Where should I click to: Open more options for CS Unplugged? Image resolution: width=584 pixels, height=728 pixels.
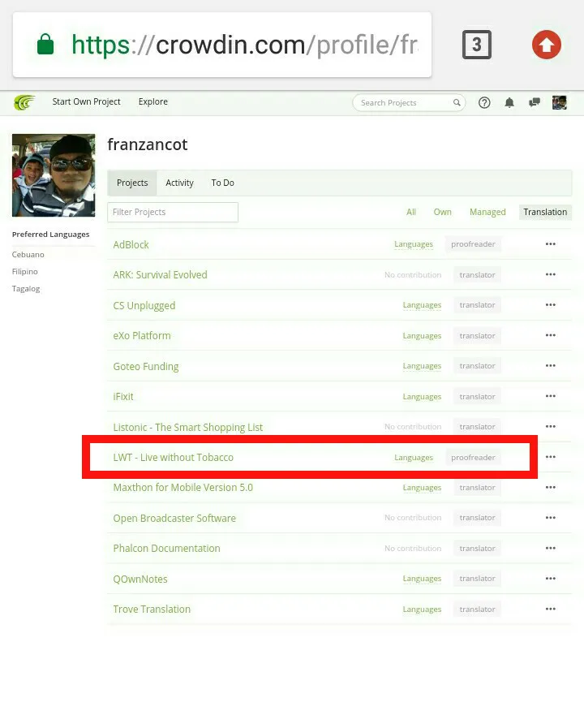click(x=551, y=304)
